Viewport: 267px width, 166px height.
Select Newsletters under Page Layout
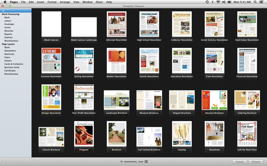[10, 51]
